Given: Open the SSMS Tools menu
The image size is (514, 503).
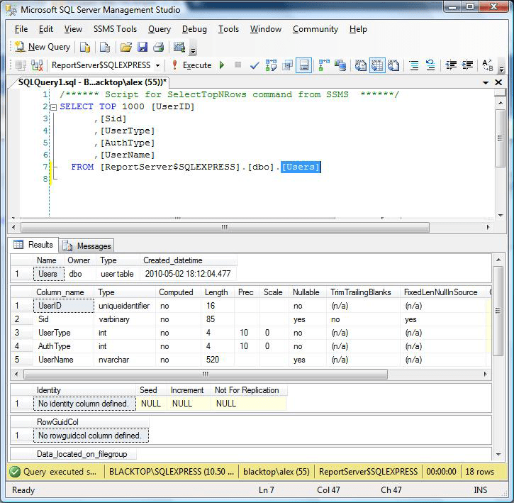Looking at the screenshot, I should click(115, 29).
